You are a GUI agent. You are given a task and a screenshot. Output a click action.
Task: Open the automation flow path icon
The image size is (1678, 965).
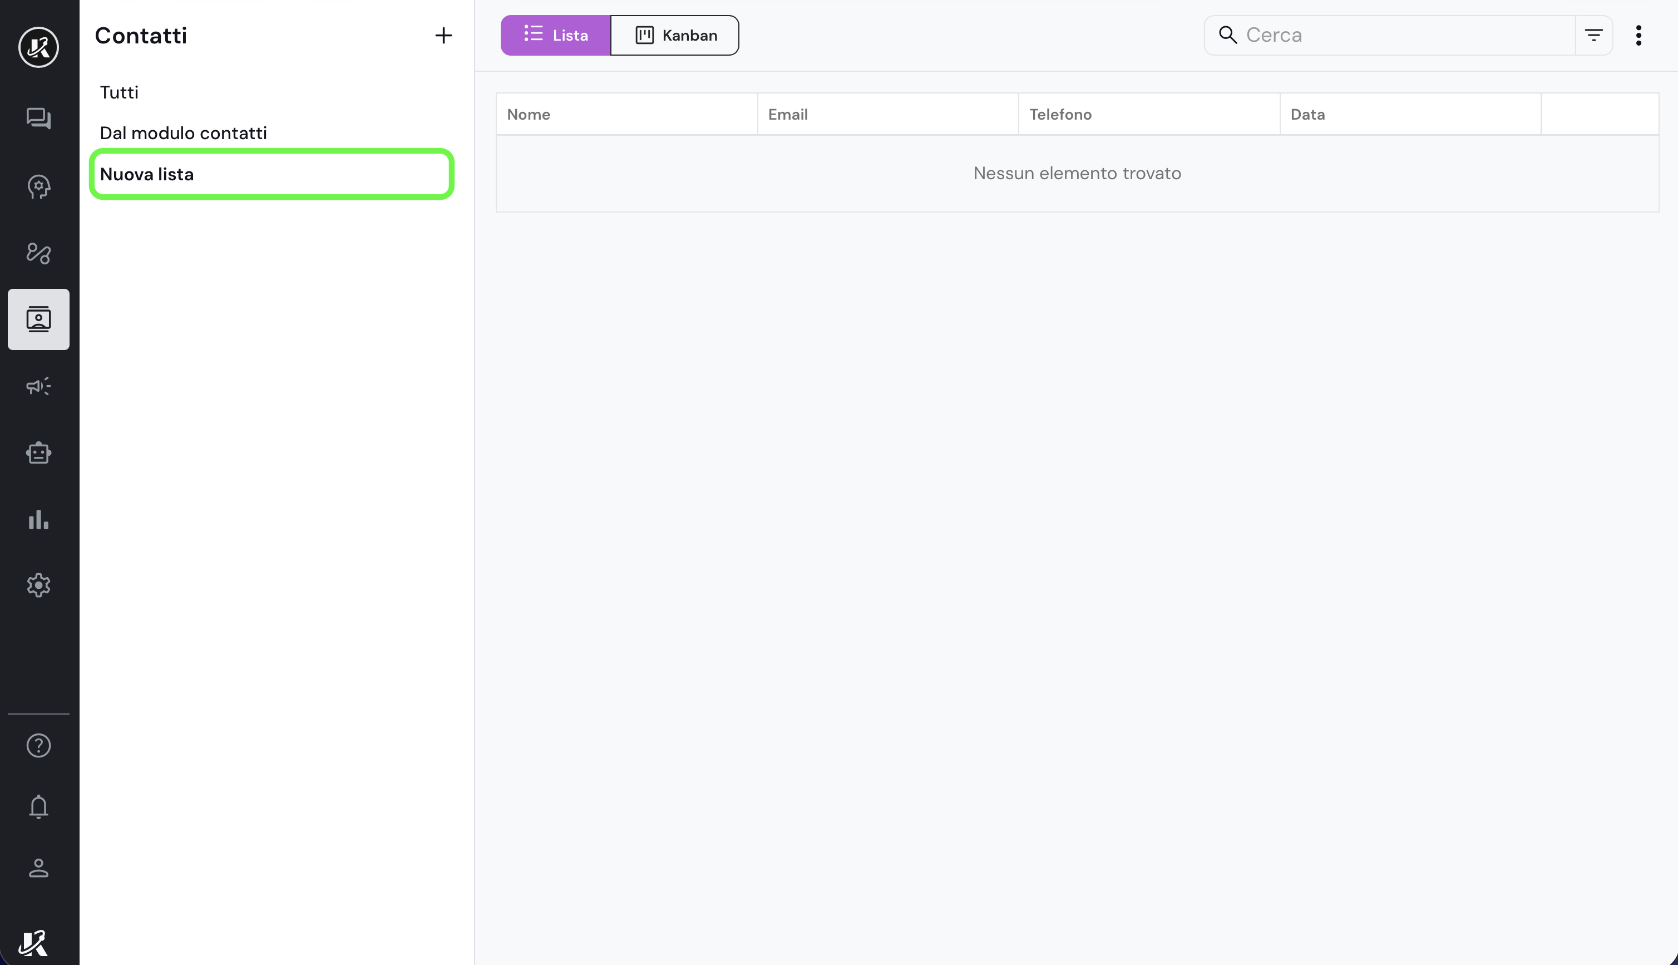38,253
